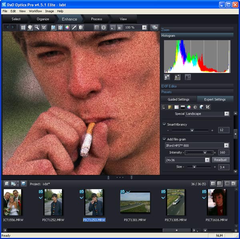Image resolution: width=240 pixels, height=239 pixels.
Task: Open the Workflow menu
Action: [x=35, y=11]
